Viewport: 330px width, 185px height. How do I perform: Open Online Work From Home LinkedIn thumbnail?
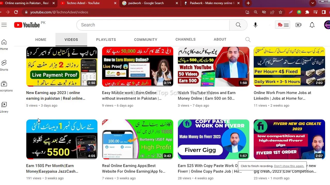coord(289,67)
